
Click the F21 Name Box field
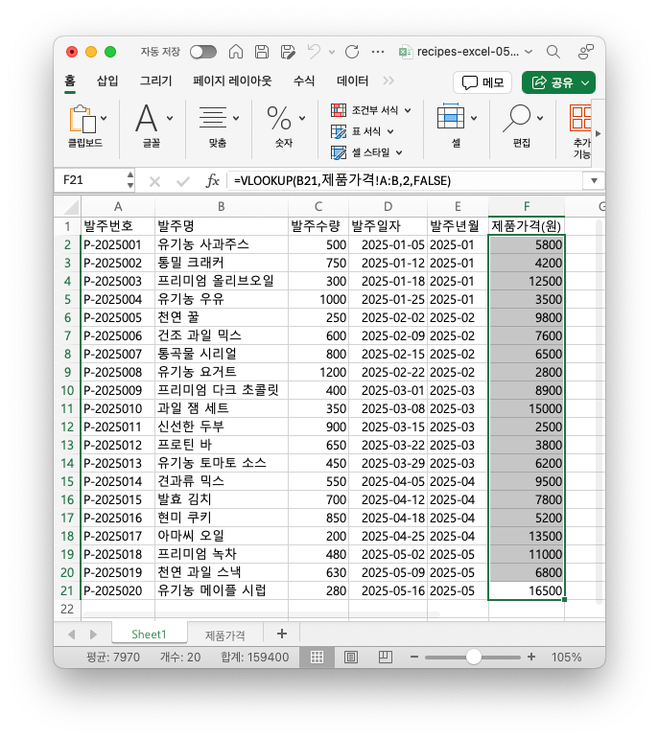pos(88,180)
